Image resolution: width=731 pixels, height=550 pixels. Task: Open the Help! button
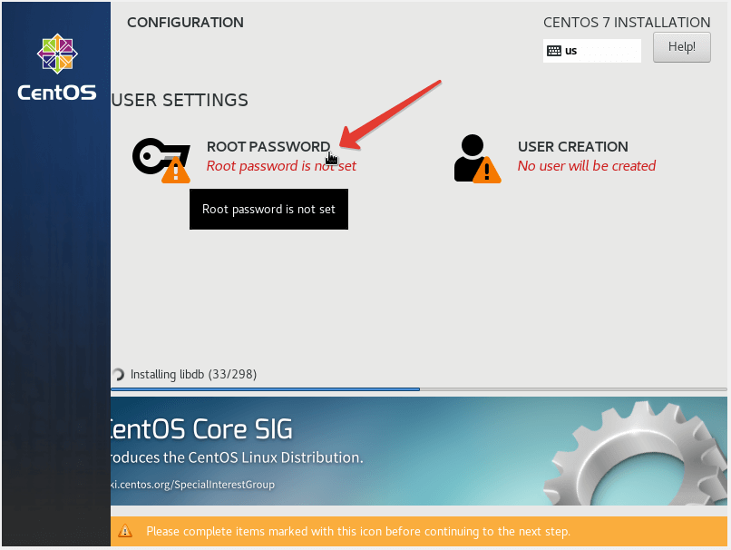point(681,47)
